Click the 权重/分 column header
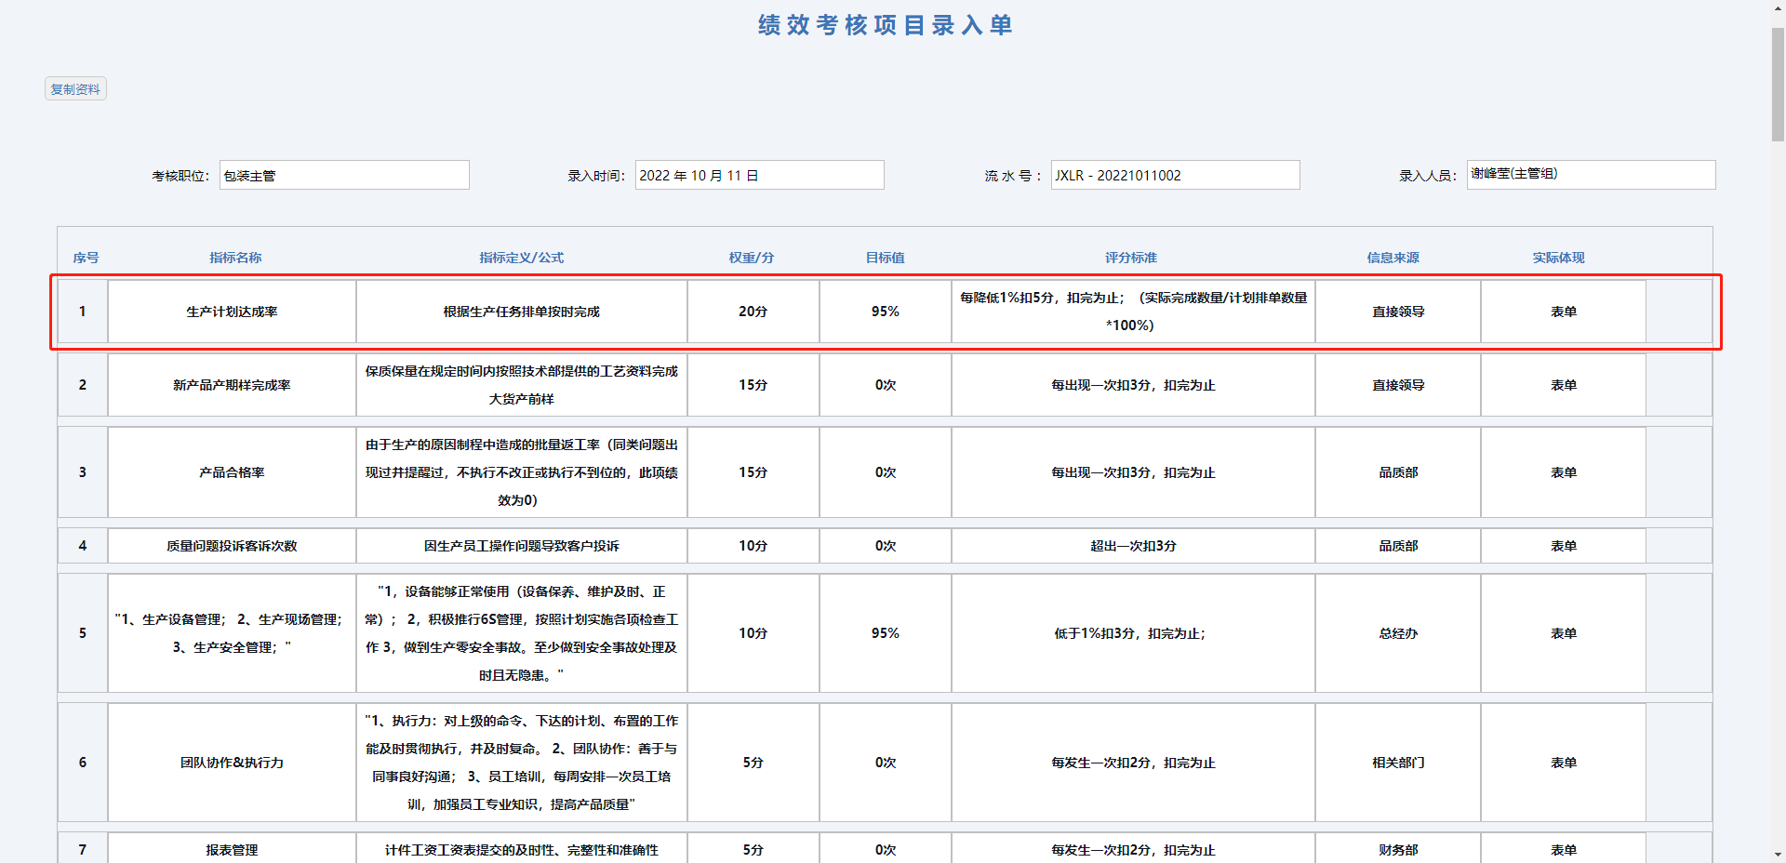 pos(752,258)
